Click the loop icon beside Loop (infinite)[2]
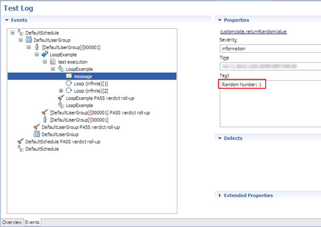Image resolution: width=321 pixels, height=227 pixels. [69, 91]
